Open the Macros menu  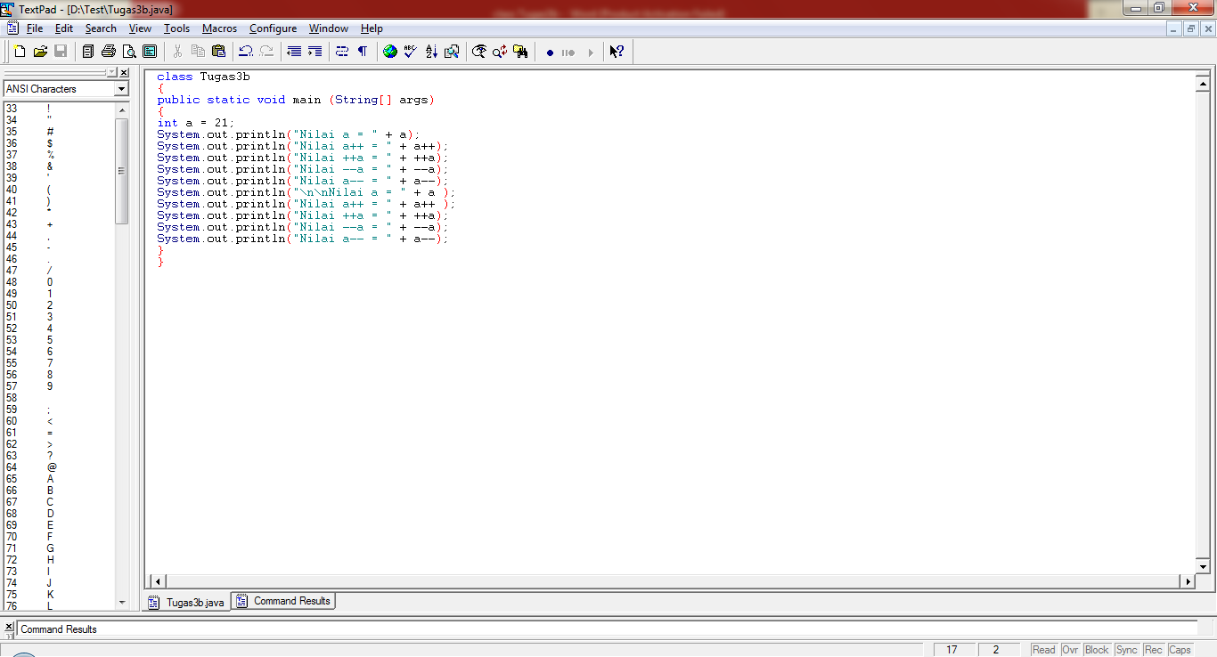219,28
